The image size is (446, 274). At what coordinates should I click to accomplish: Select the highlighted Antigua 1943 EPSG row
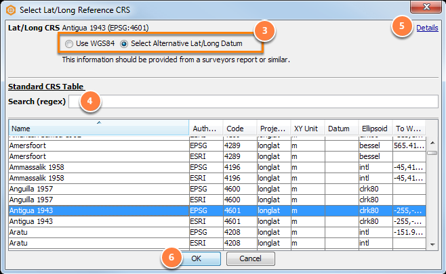pos(217,210)
